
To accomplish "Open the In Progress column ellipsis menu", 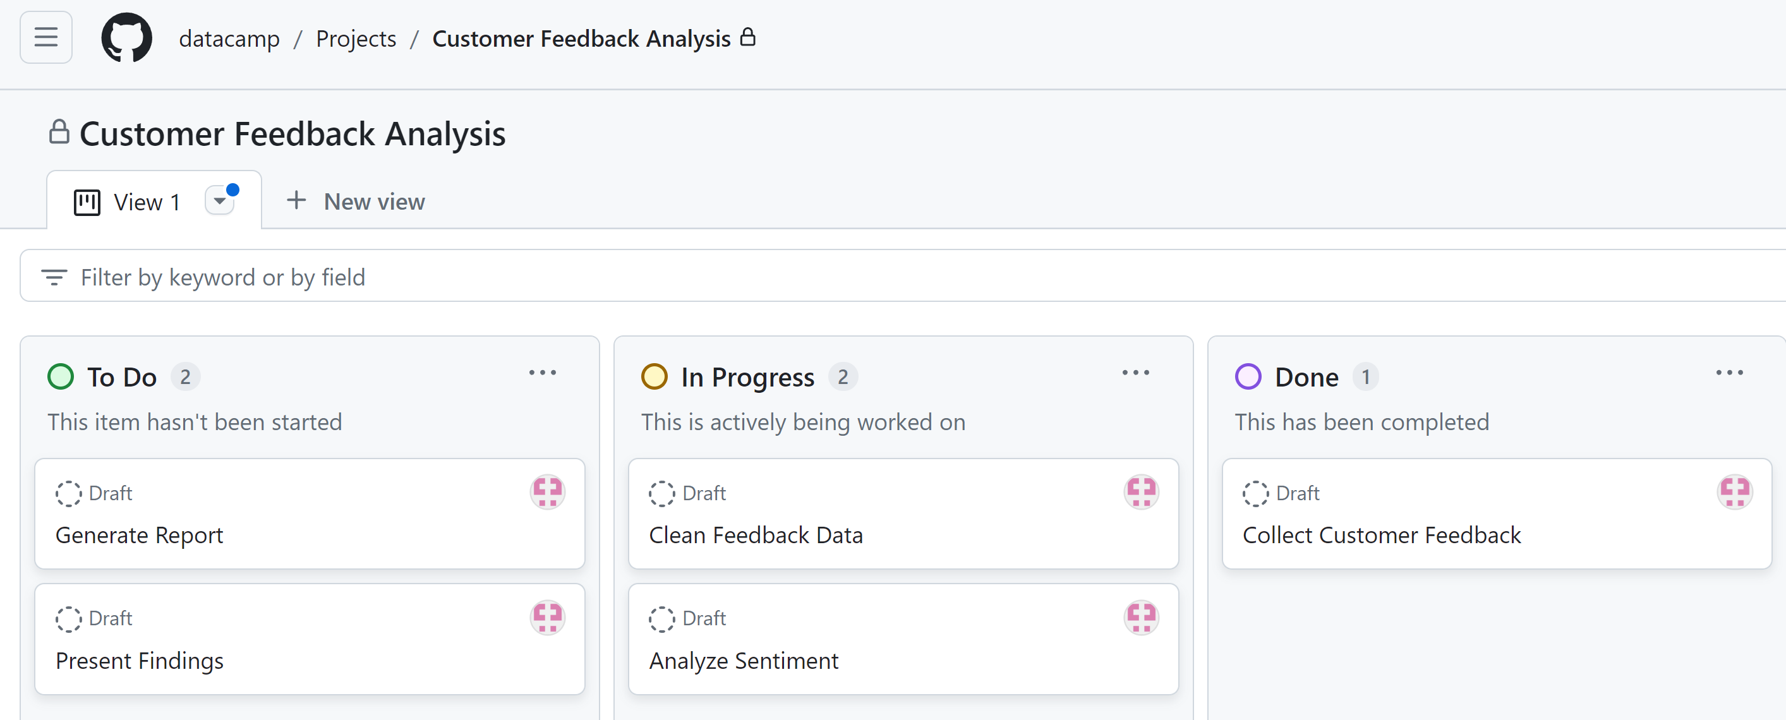I will point(1136,373).
